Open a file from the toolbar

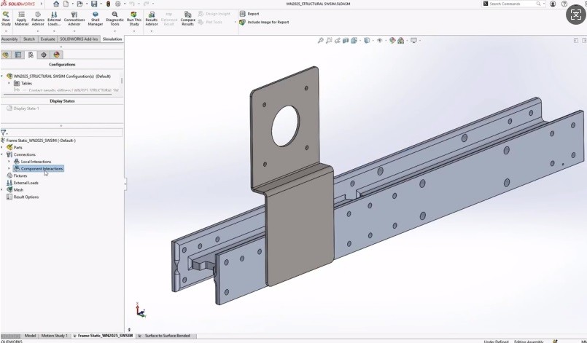click(x=79, y=4)
